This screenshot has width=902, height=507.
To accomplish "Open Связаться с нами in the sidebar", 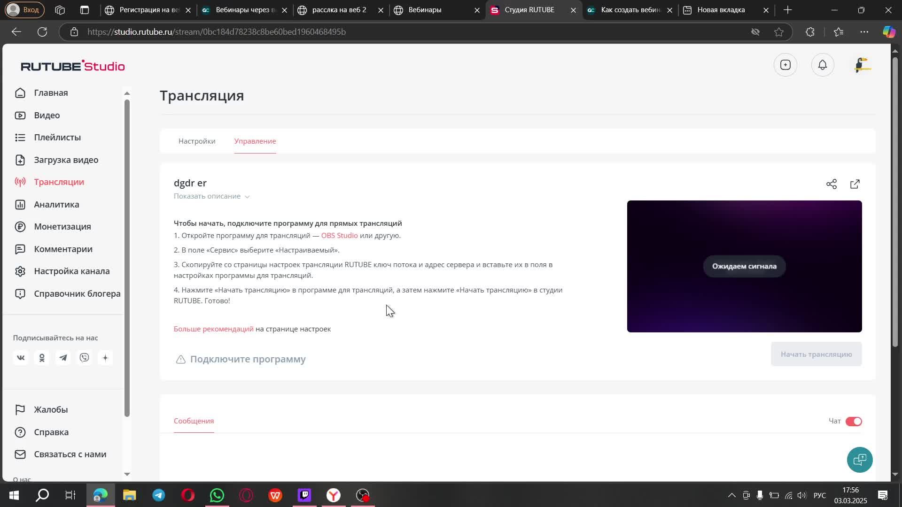I will 70,454.
